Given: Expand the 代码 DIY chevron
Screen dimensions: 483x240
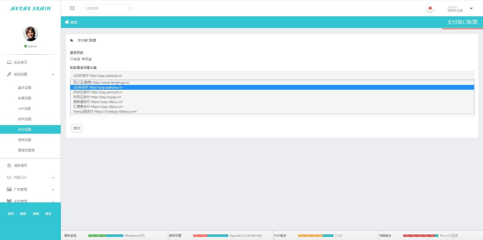Looking at the screenshot, I should 53,178.
